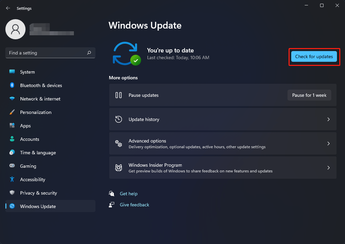This screenshot has height=244, width=345.
Task: Click the pause updates icon
Action: (118, 95)
